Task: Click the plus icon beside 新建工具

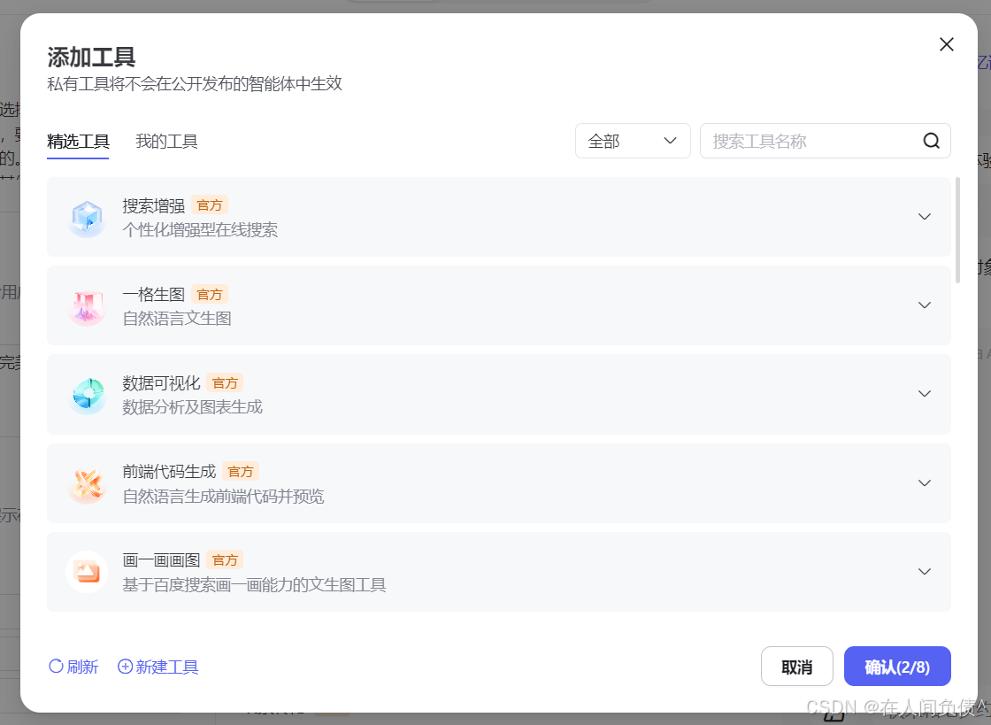Action: [125, 667]
